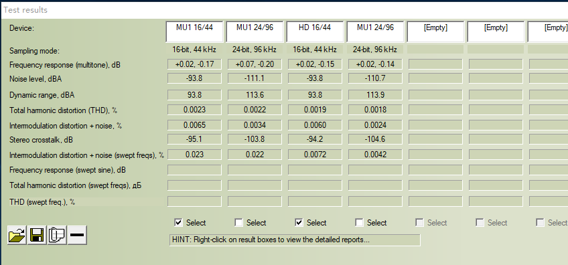Click the make report documents icon

57,235
